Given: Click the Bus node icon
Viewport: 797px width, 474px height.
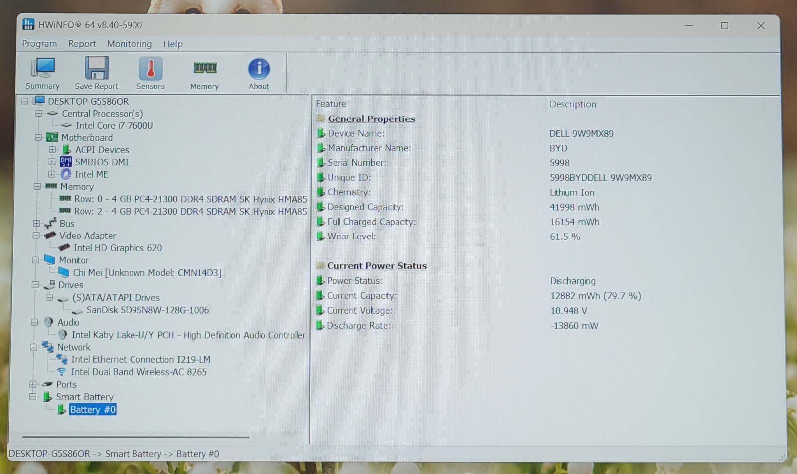Looking at the screenshot, I should [x=50, y=223].
